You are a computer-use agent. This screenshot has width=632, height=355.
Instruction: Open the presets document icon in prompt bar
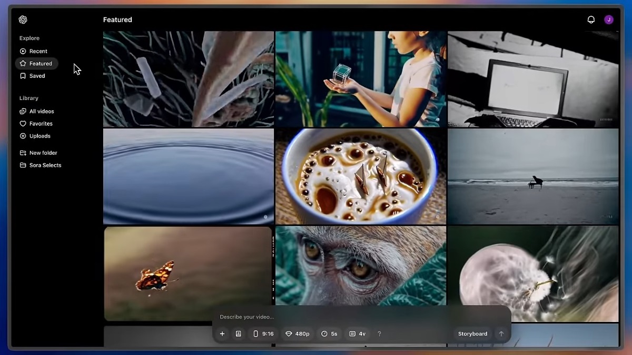(238, 333)
